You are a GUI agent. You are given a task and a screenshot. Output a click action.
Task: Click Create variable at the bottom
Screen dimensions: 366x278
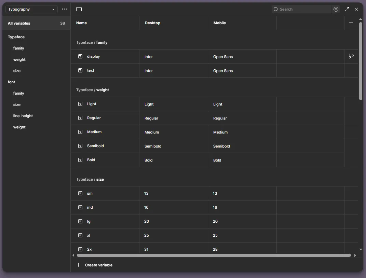(x=95, y=265)
